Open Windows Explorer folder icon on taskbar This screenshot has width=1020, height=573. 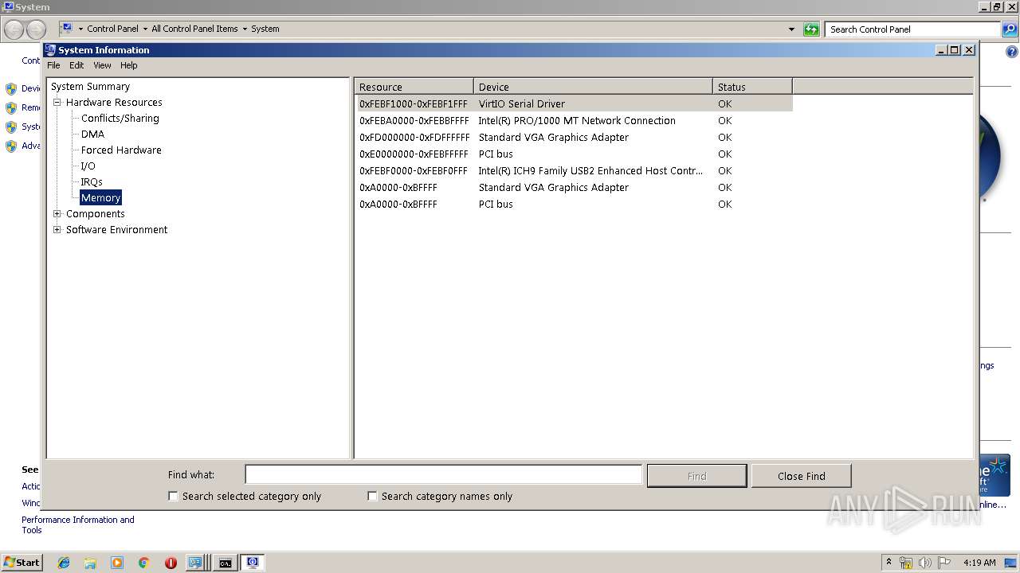tap(90, 563)
